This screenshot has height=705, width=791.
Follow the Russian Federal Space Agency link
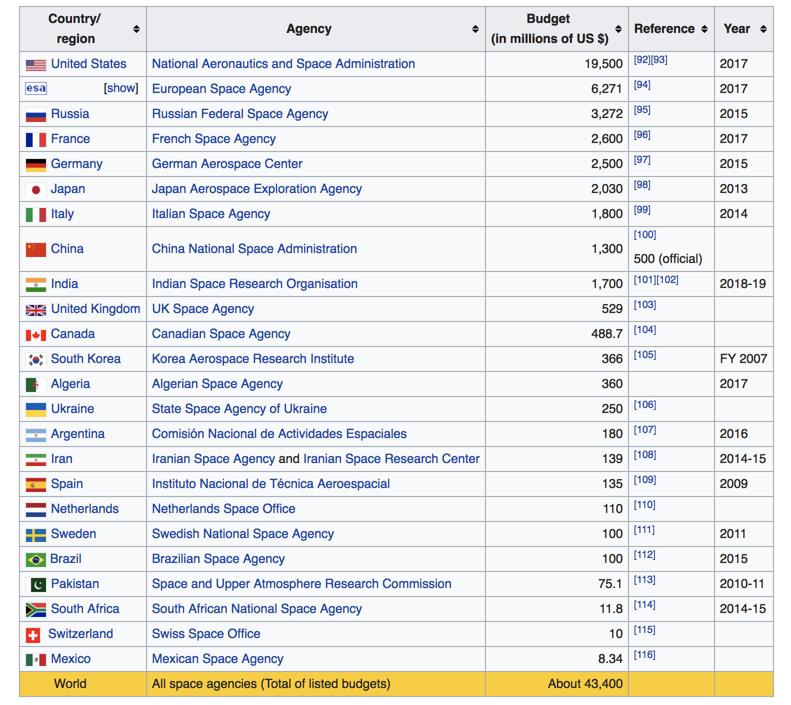[240, 114]
